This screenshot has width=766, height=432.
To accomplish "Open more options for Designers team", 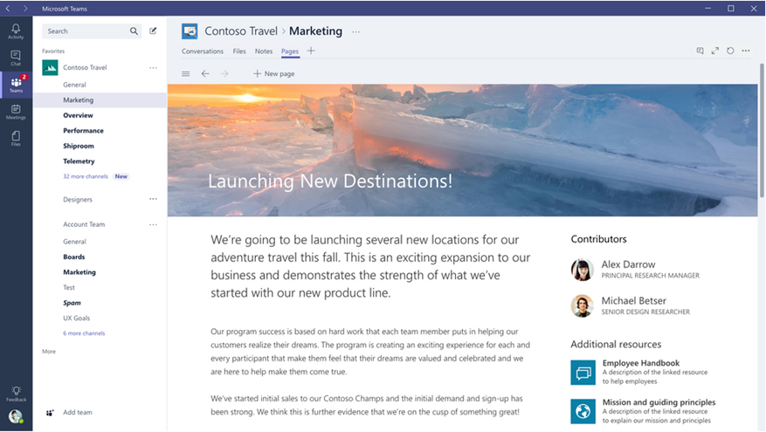I will [154, 199].
